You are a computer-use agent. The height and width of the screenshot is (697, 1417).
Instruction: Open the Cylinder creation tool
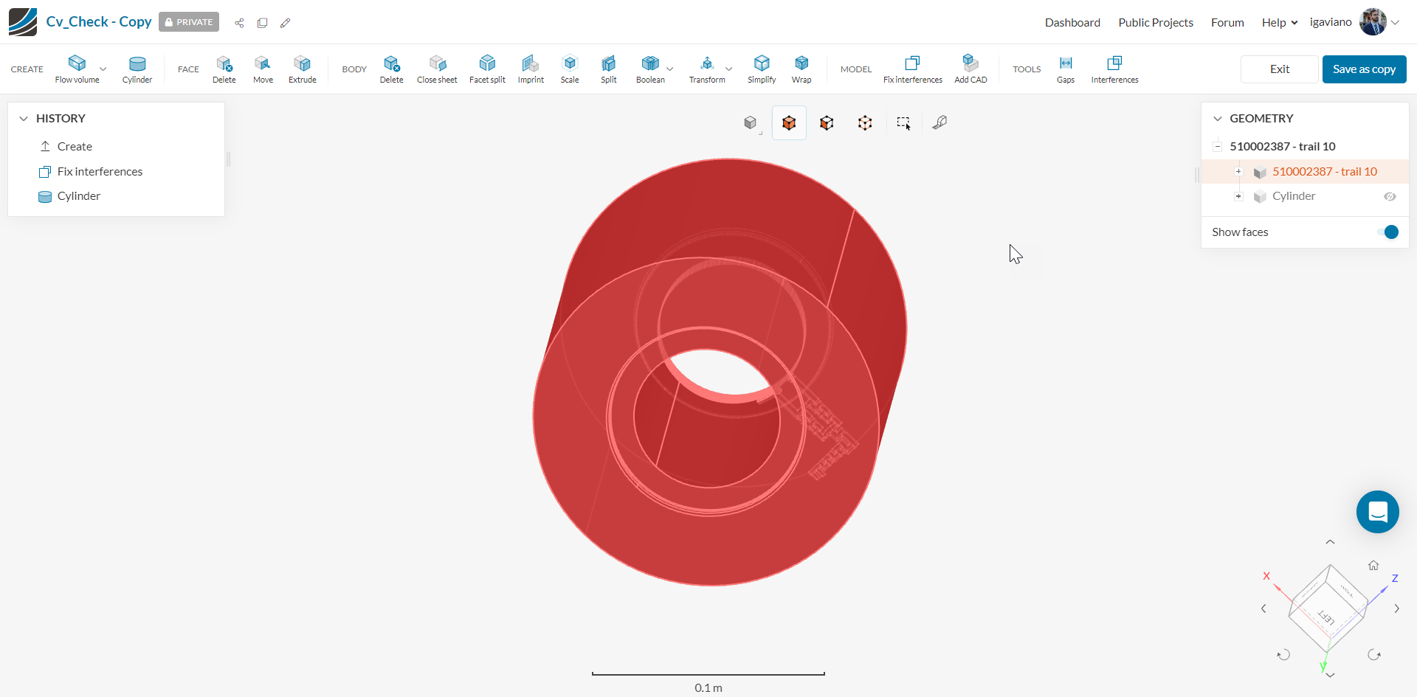pos(137,69)
